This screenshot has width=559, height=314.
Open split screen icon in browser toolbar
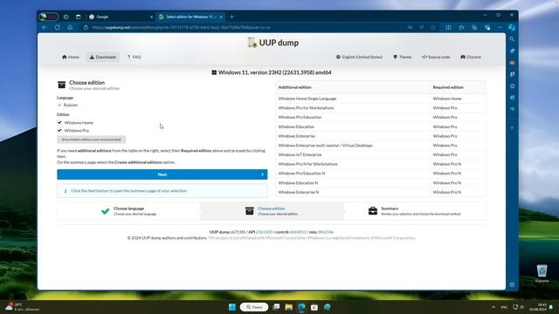448,27
